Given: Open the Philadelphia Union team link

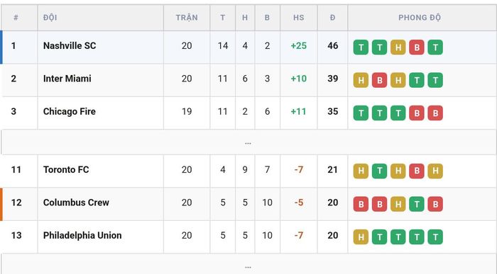Looking at the screenshot, I should (x=82, y=236).
